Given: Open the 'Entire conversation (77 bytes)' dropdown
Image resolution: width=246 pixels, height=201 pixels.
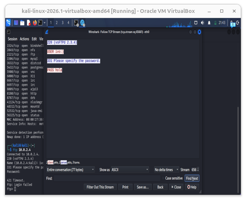Looking at the screenshot, I should click(71, 170).
